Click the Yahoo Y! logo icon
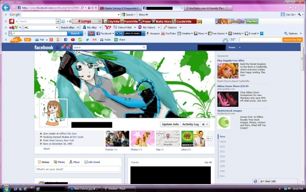Viewport: 306px width, 192px height. [108, 27]
